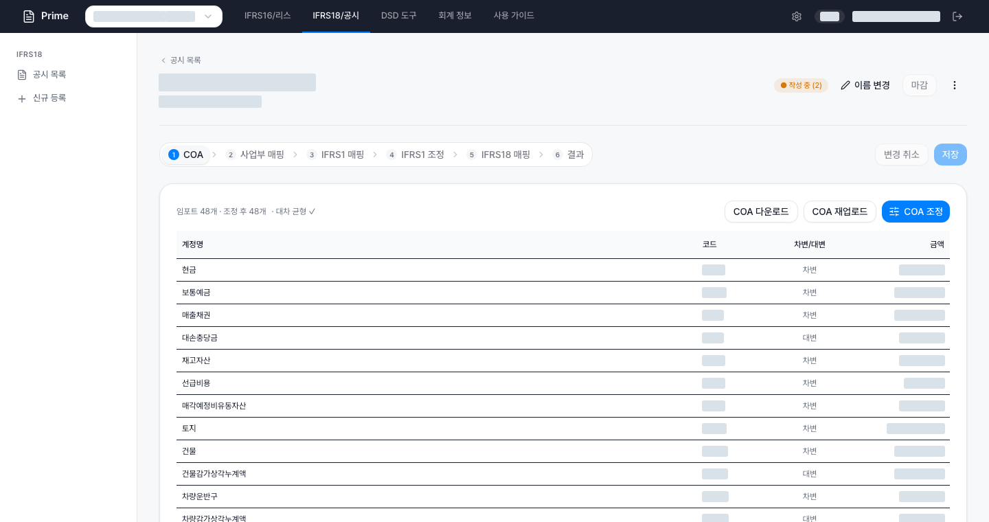Click the 이름 변경 button

click(x=865, y=85)
